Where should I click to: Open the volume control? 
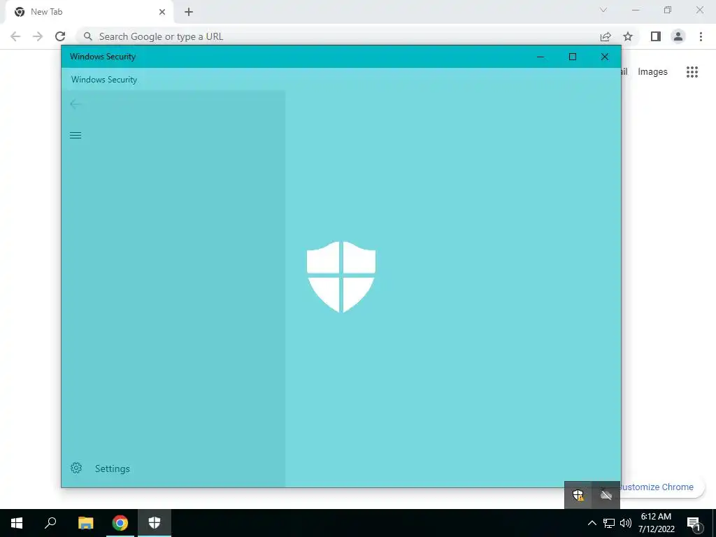tap(626, 523)
